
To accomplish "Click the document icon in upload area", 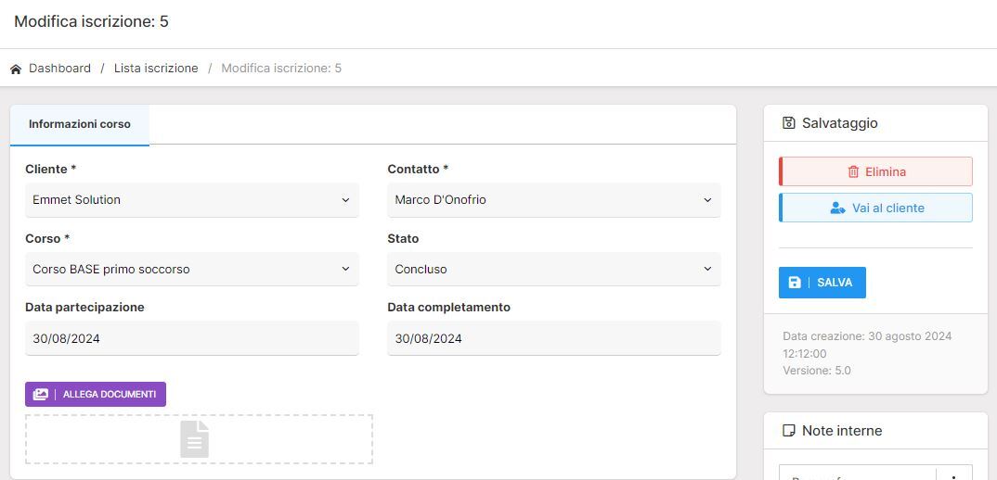I will point(194,439).
